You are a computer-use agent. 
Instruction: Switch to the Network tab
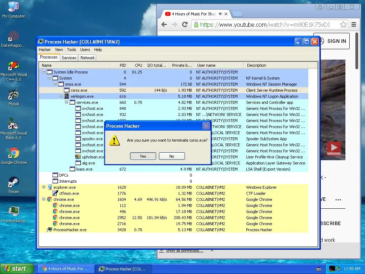88,58
